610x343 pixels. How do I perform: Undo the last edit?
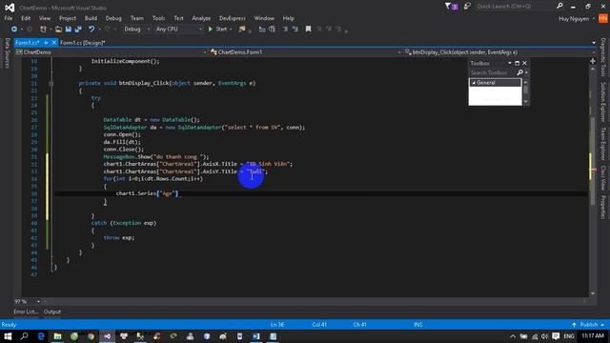pos(91,30)
